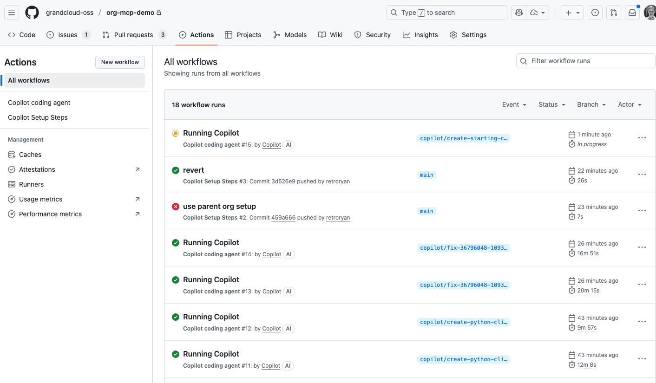The image size is (656, 383).
Task: Open the notifications inbox icon
Action: [x=632, y=13]
